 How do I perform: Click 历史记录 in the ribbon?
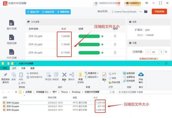(x=114, y=82)
